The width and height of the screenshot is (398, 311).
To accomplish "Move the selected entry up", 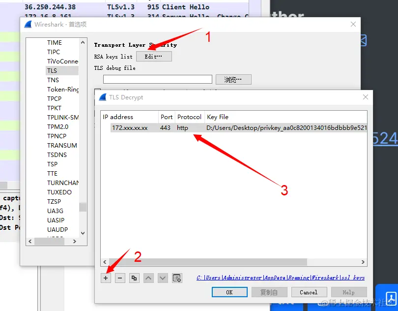I will click(x=148, y=278).
